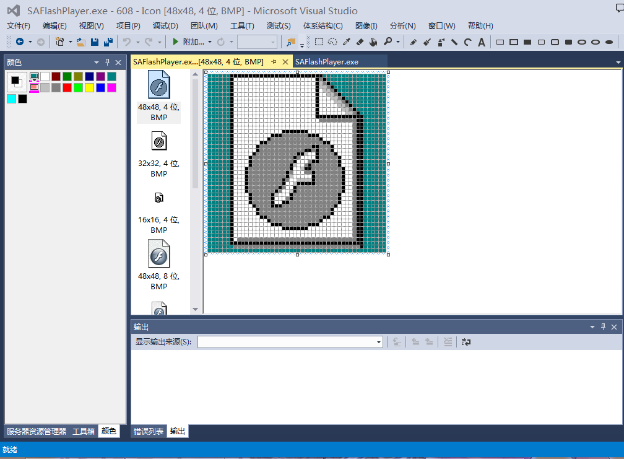This screenshot has height=459, width=624.
Task: Expand the new item dropdown arrow
Action: 71,42
